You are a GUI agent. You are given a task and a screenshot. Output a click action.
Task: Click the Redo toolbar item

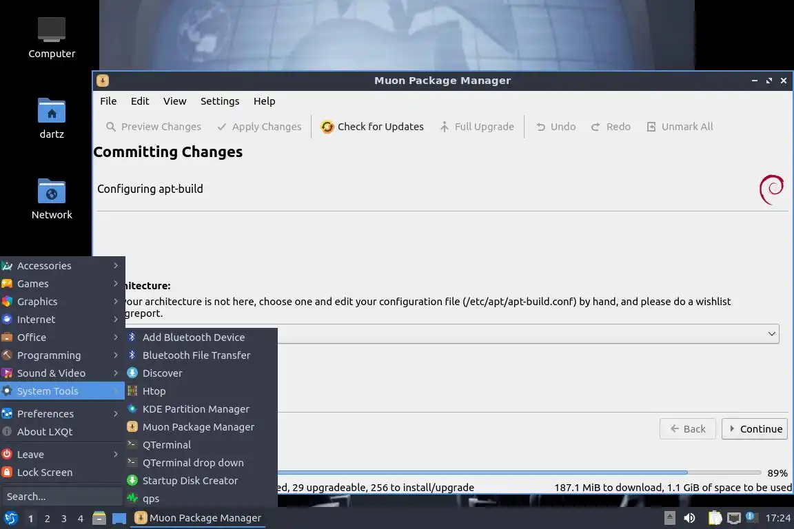(x=611, y=127)
